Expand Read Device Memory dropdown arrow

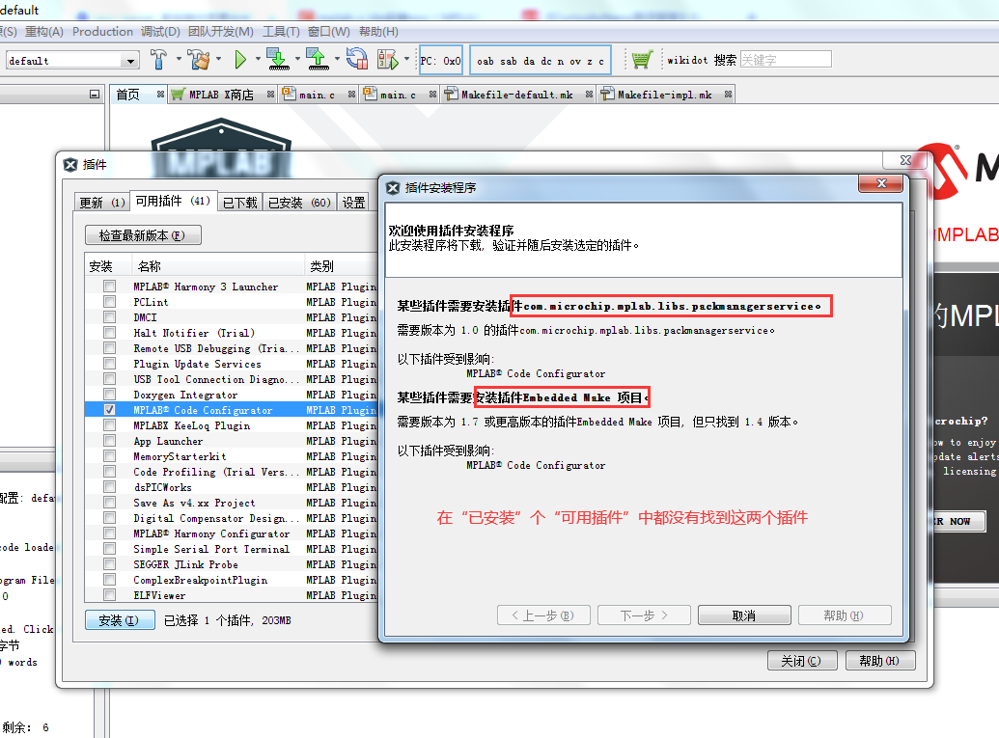pyautogui.click(x=337, y=59)
